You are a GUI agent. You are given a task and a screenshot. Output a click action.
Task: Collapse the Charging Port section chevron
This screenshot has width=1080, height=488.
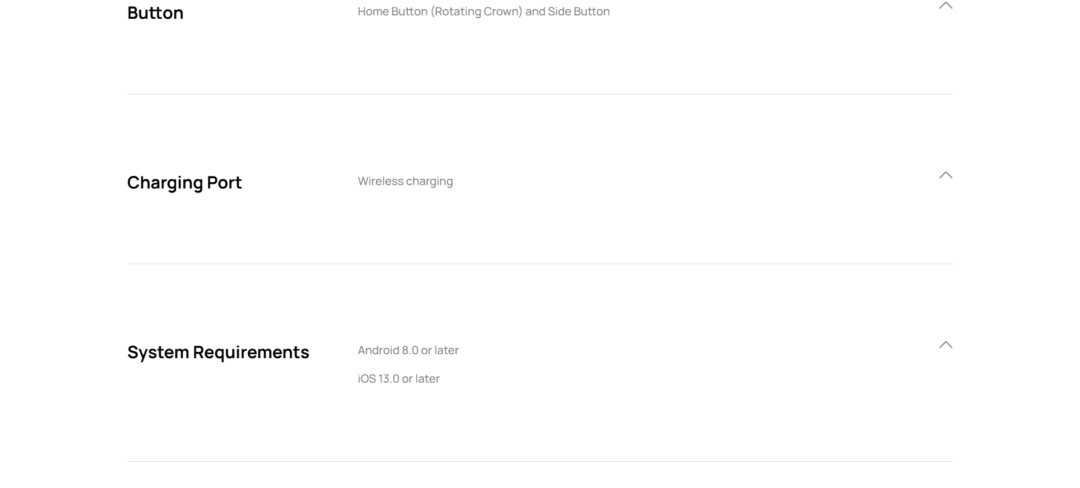(945, 175)
